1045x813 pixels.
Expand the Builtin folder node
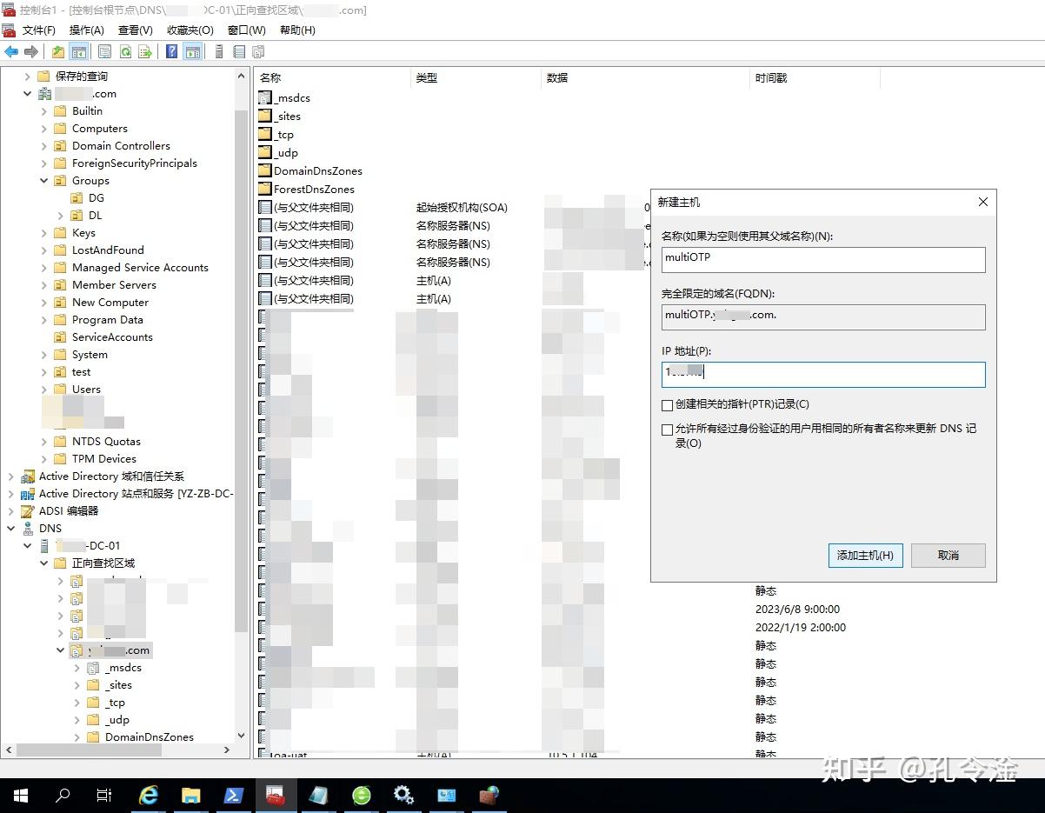pos(44,111)
